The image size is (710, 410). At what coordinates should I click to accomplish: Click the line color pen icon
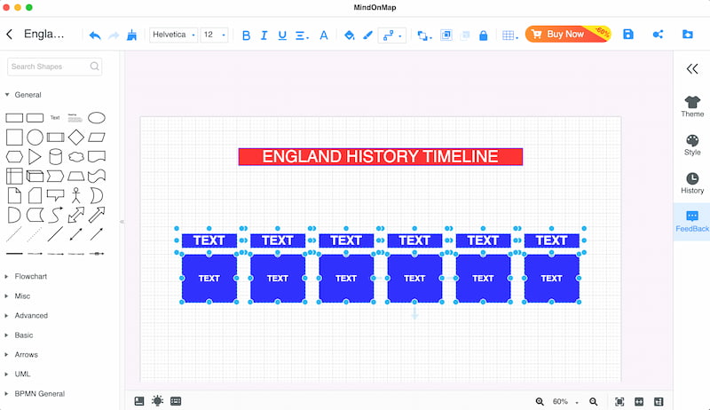[x=367, y=35]
